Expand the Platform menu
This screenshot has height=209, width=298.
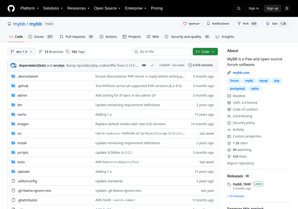[x=29, y=8]
